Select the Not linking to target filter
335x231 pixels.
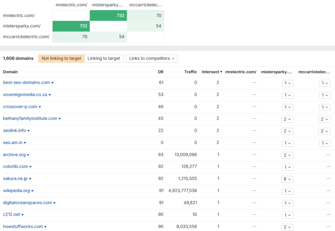coord(61,59)
